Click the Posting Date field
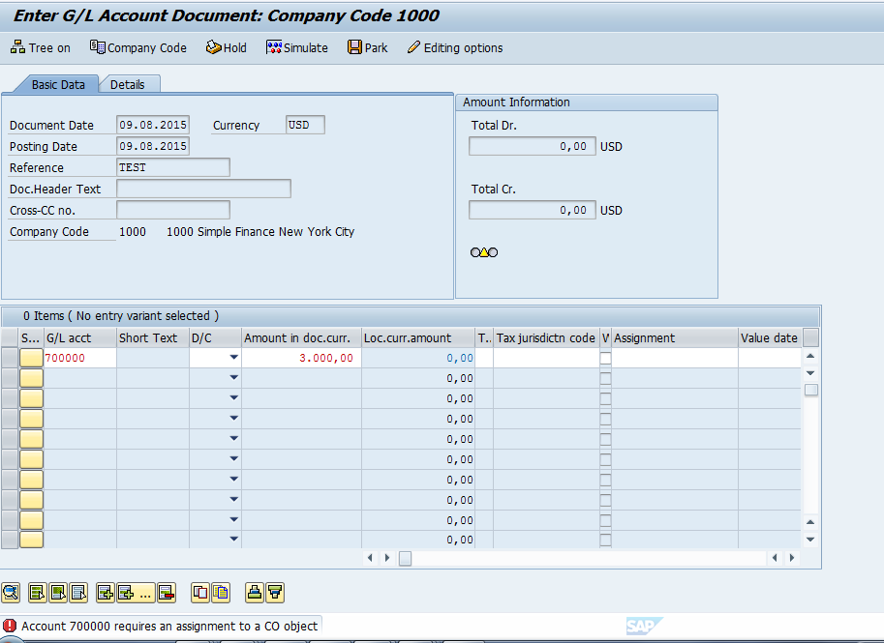 (x=153, y=146)
